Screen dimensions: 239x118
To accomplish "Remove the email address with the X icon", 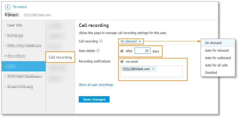I will [153, 69].
